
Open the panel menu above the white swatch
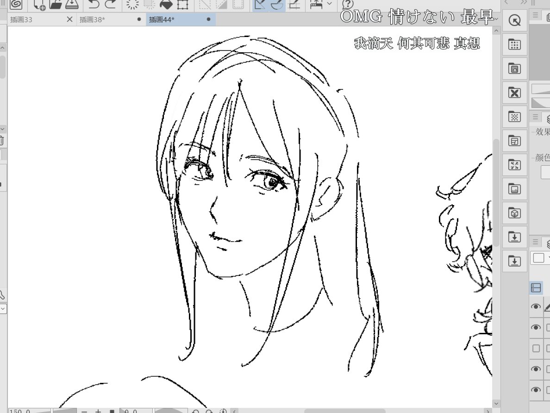pyautogui.click(x=535, y=242)
